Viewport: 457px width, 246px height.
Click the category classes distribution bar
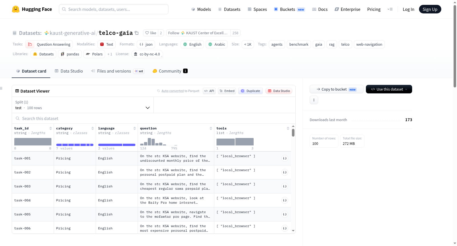coord(75,145)
